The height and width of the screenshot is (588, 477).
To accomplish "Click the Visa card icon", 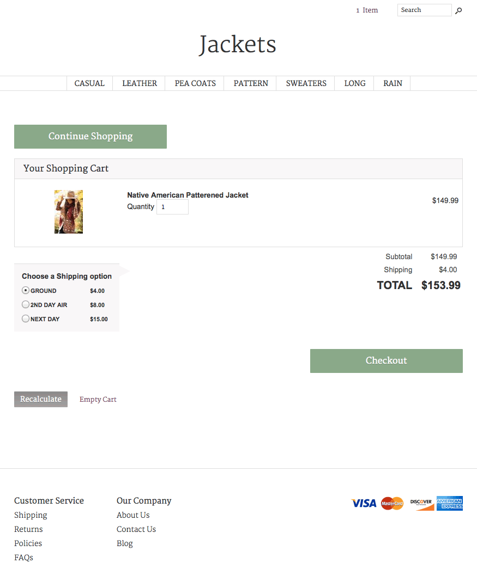I will (x=364, y=504).
